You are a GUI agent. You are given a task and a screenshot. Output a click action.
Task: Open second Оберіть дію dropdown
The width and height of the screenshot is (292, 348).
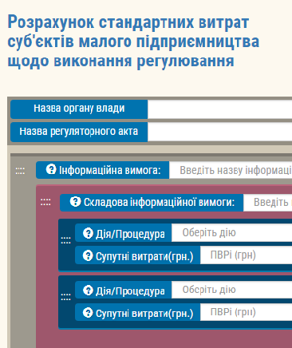pyautogui.click(x=231, y=290)
